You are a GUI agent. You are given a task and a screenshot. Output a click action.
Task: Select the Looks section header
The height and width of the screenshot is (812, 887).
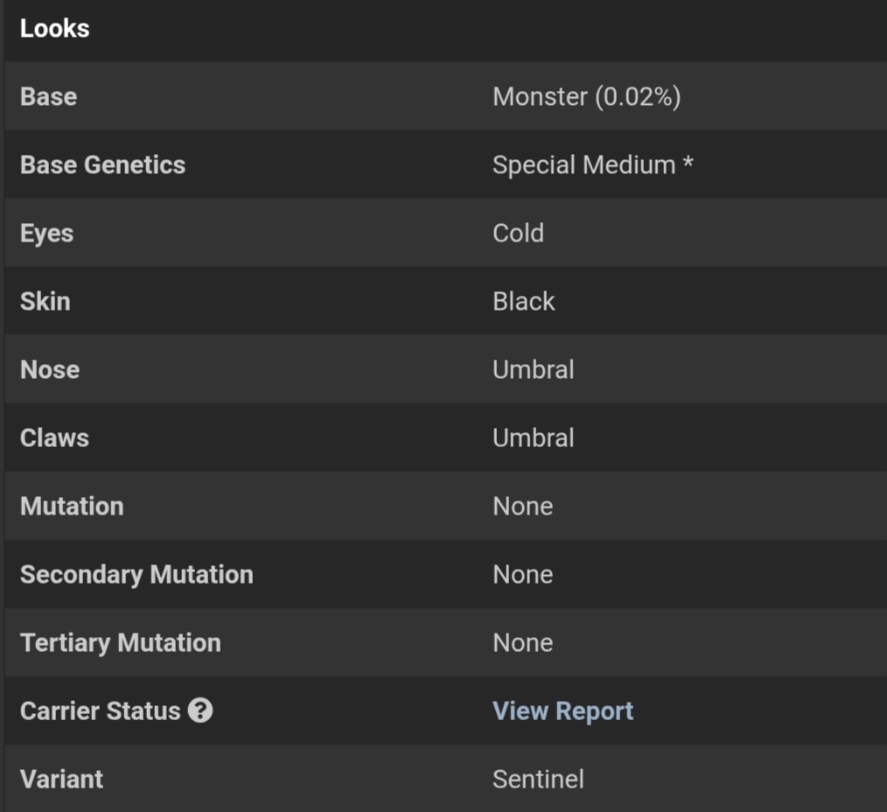tap(55, 28)
